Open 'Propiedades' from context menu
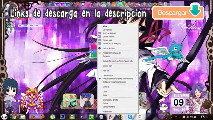 118,112
